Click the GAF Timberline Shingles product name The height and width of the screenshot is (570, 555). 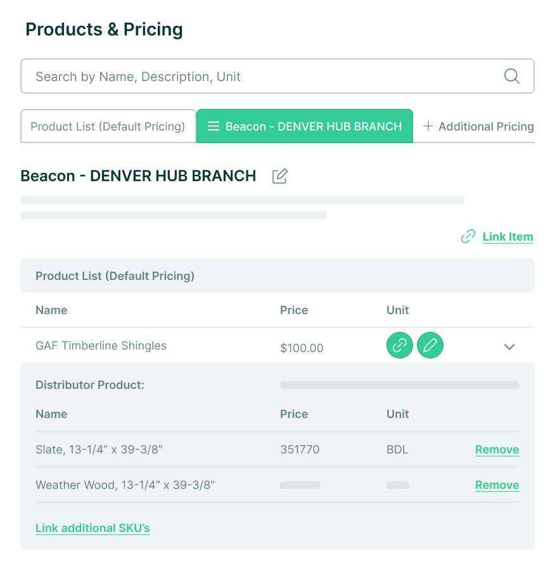[x=101, y=346]
